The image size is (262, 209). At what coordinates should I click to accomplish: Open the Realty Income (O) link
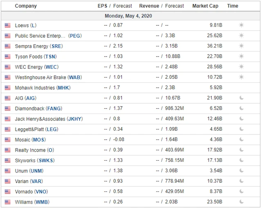tap(34, 150)
